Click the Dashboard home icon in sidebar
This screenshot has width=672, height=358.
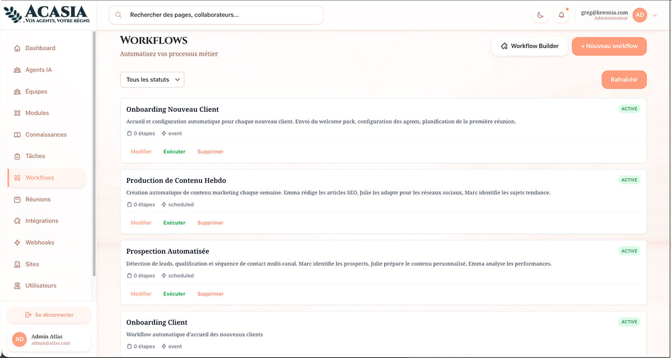click(x=17, y=48)
